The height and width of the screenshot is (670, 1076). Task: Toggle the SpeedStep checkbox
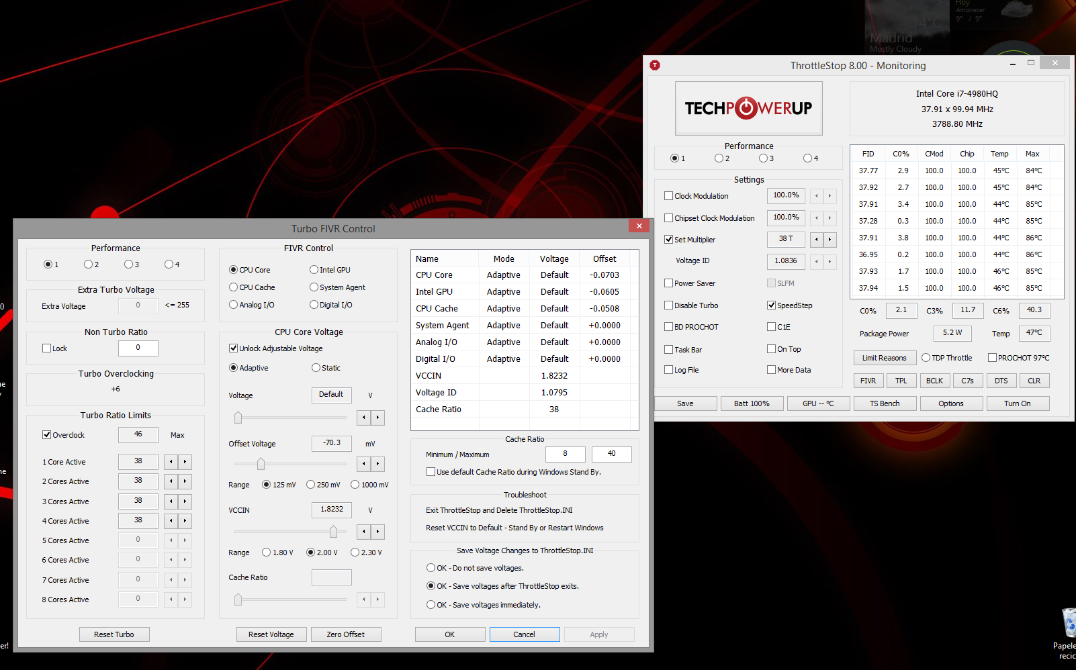[x=771, y=305]
